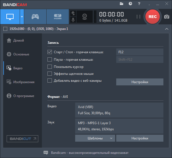Image resolution: width=172 pixels, height=158 pixels.
Task: Toggle the microphone icon
Action: tap(73, 20)
